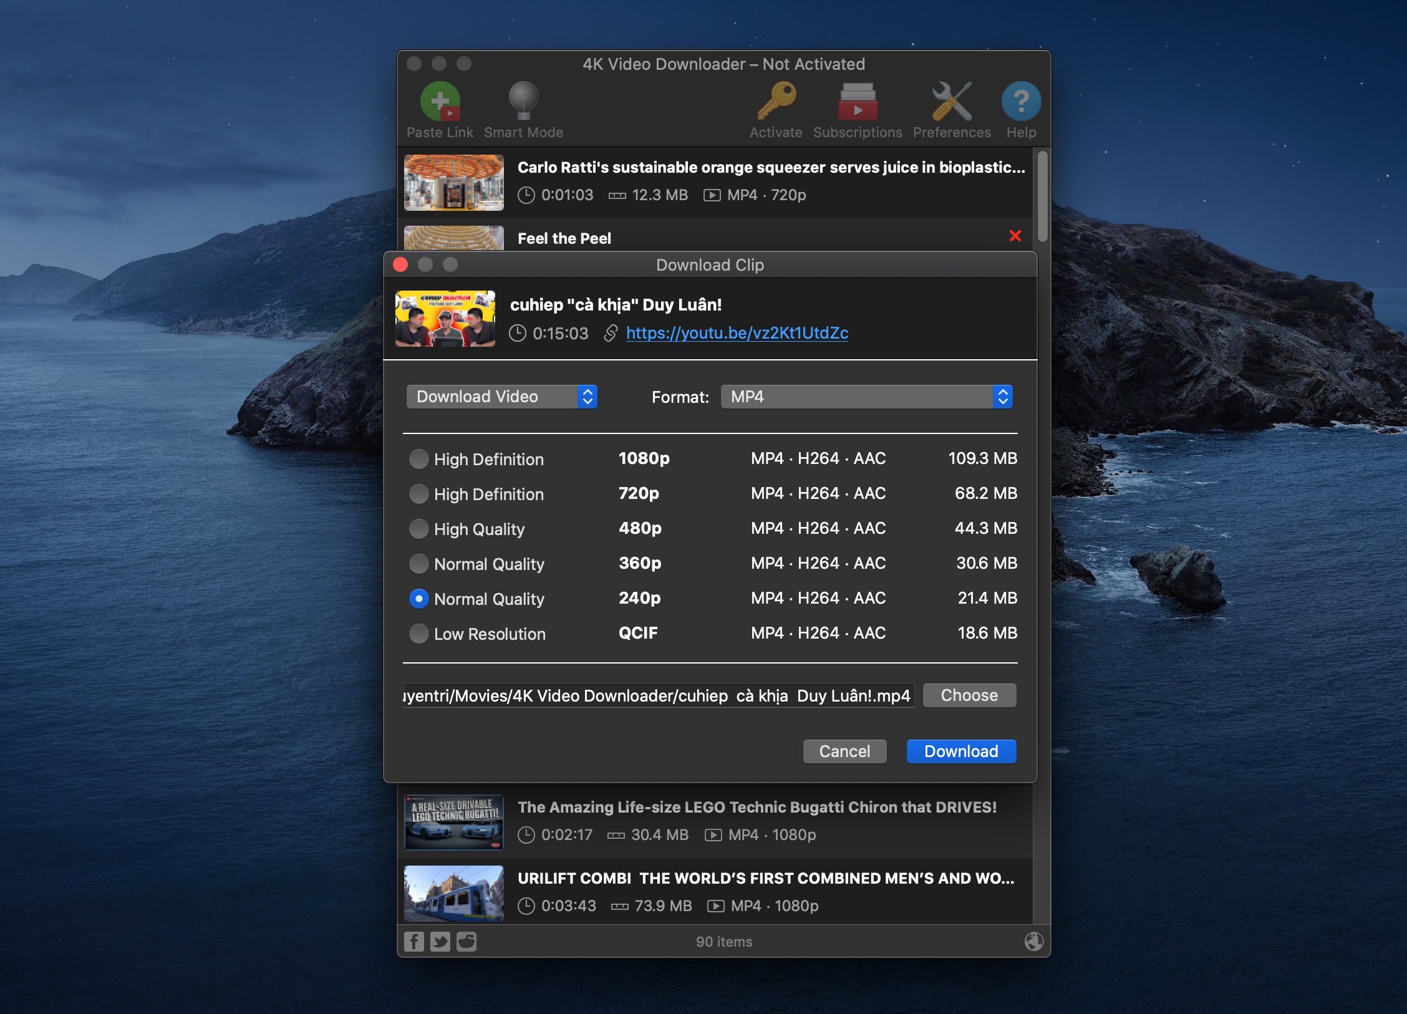1407x1014 pixels.
Task: Open the Activate key icon
Action: point(776,102)
